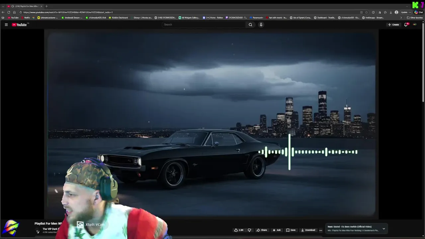Viewport: 425px width, 239px height.
Task: Dislike the video with thumbs down
Action: coord(249,230)
